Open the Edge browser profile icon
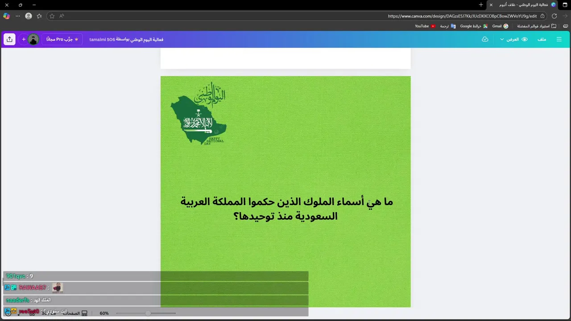This screenshot has width=571, height=321. 29,16
